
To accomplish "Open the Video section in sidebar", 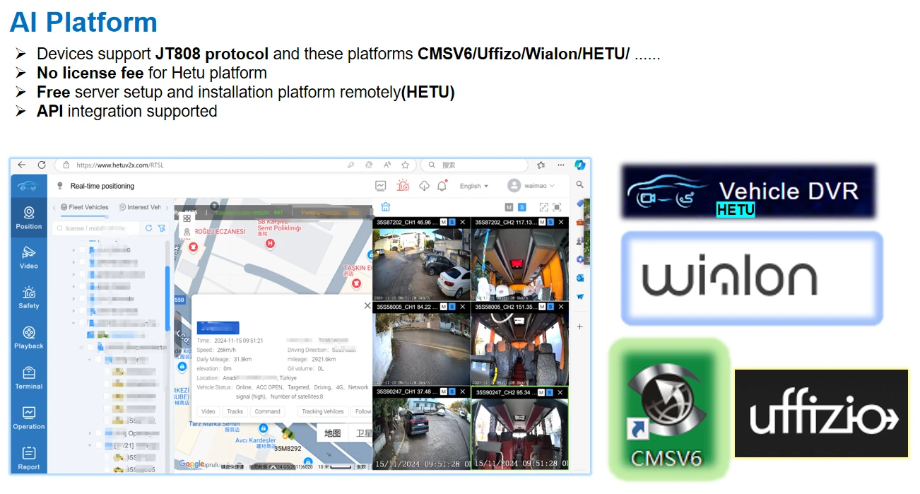I will tap(28, 257).
